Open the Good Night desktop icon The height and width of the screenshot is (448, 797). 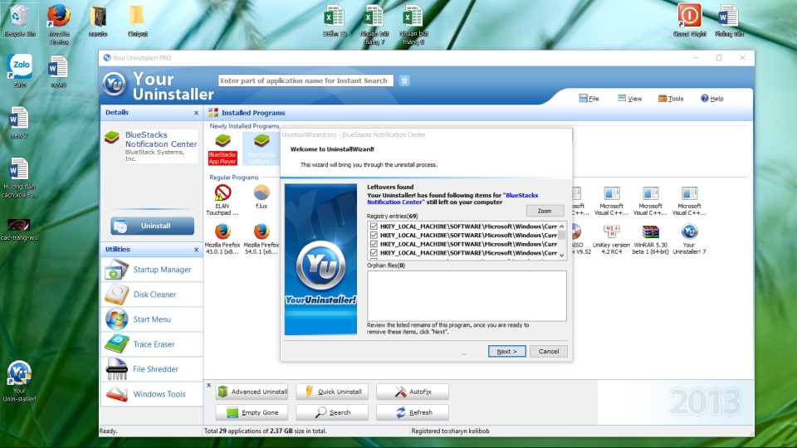click(x=689, y=20)
